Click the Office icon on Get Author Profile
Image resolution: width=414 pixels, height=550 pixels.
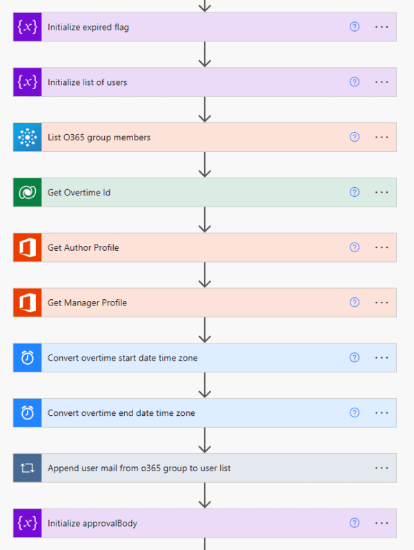[28, 247]
